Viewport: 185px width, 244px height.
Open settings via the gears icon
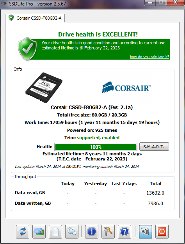(72, 231)
